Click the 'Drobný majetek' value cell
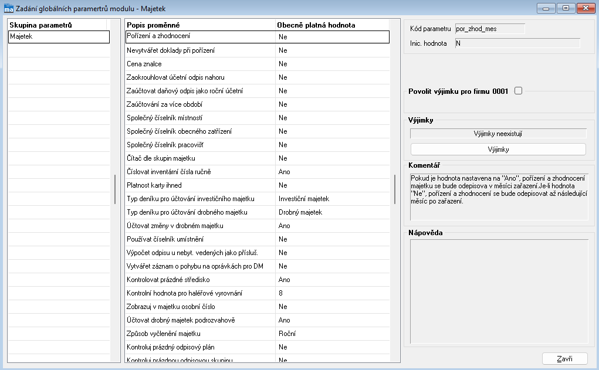599x370 pixels. 332,212
